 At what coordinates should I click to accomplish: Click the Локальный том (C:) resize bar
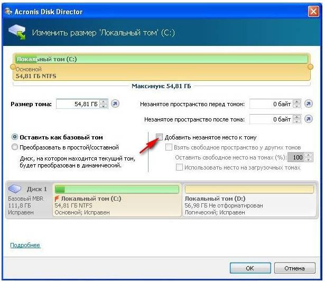162,67
